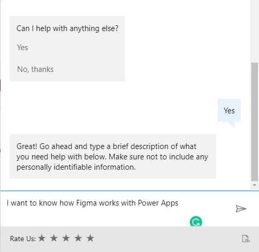Click the 'Rate Us:' label

23,239
